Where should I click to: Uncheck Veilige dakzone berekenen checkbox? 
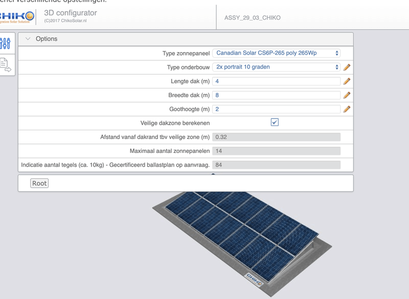(275, 122)
